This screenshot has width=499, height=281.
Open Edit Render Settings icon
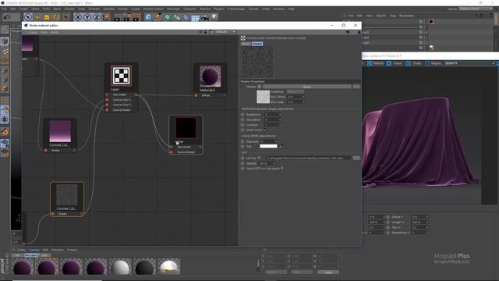tap(137, 17)
